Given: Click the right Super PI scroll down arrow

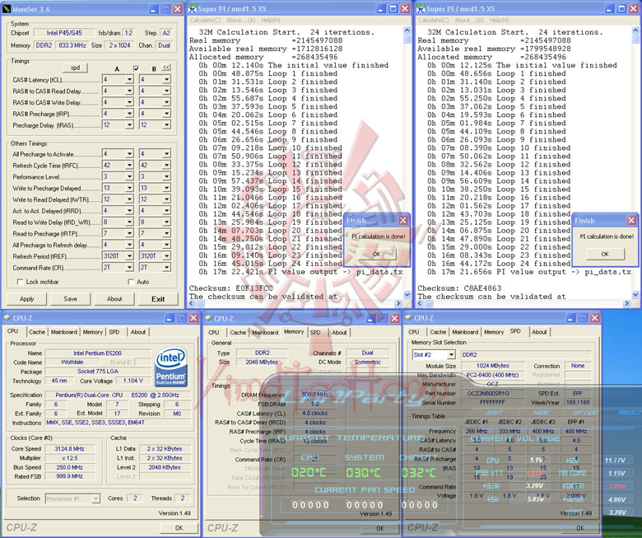Looking at the screenshot, I should point(635,295).
